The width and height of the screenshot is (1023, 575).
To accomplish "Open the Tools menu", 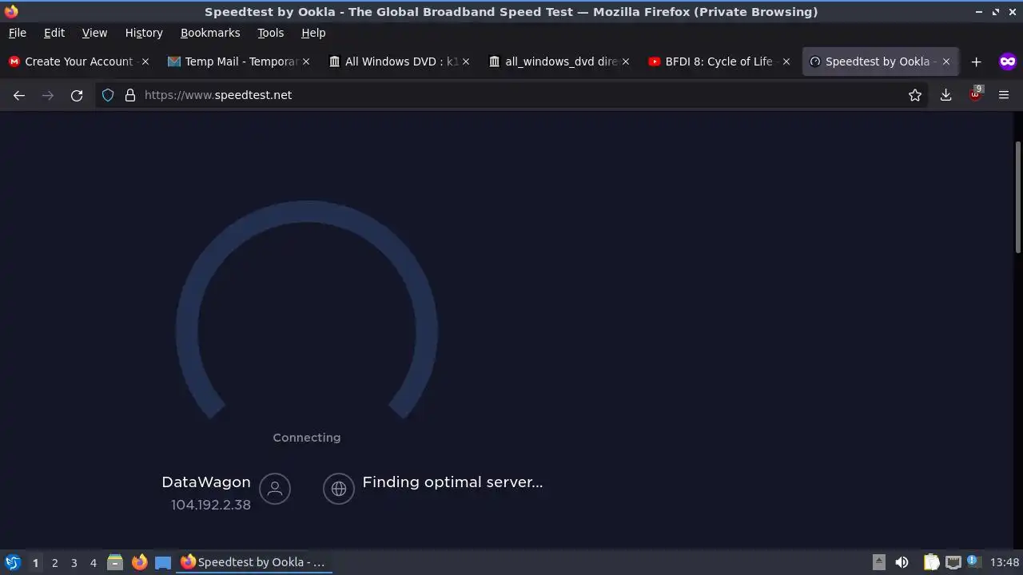I will click(x=270, y=33).
